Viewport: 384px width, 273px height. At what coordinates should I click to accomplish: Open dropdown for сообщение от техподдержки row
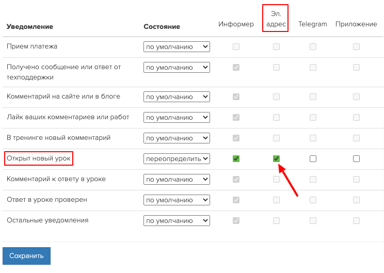pyautogui.click(x=177, y=67)
